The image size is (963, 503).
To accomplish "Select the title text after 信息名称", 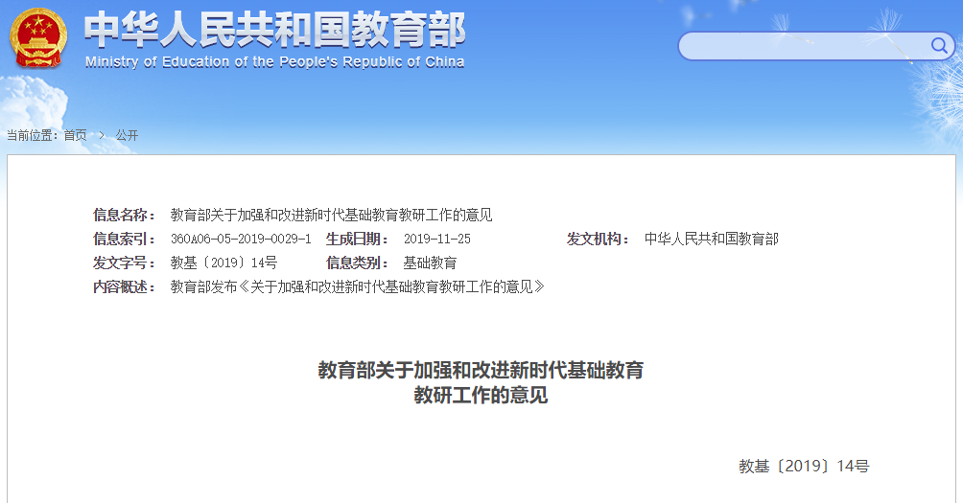I will (x=331, y=215).
